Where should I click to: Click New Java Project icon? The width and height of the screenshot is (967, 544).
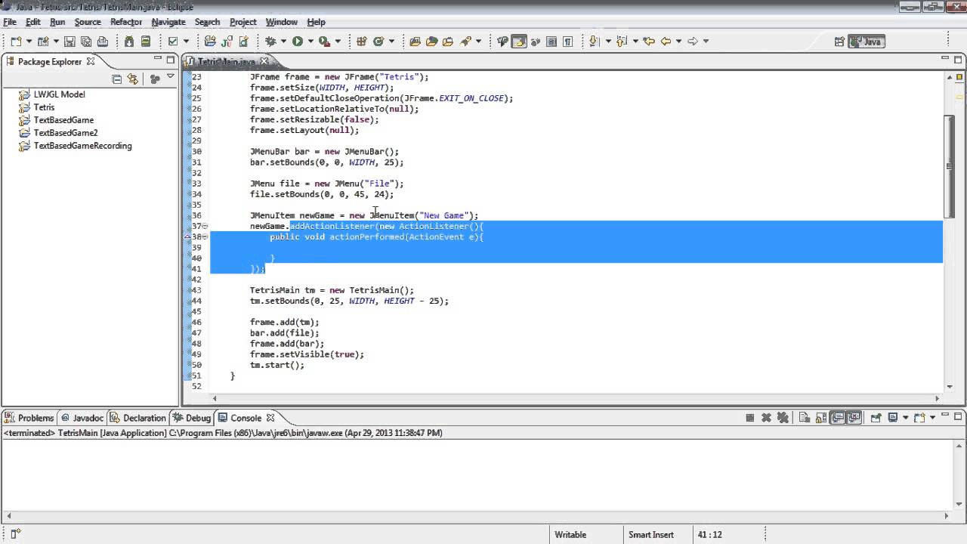[210, 42]
